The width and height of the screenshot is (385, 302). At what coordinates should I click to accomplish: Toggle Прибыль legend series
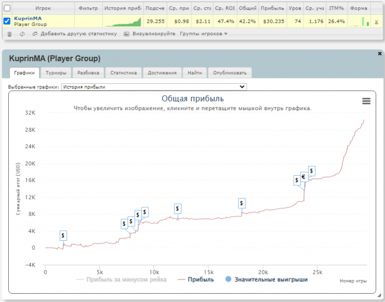(x=196, y=279)
